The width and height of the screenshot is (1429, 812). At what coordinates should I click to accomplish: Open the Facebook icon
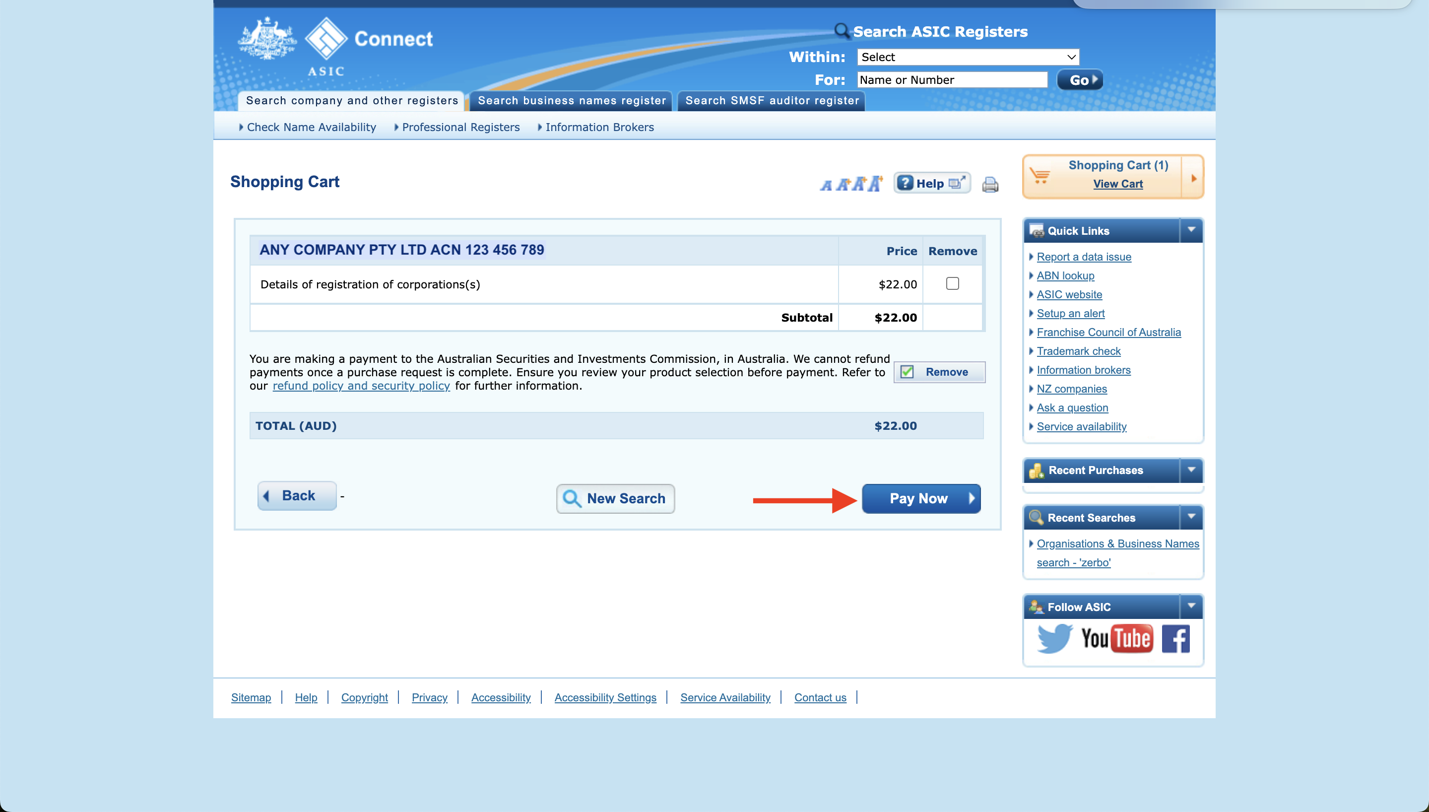click(1175, 639)
